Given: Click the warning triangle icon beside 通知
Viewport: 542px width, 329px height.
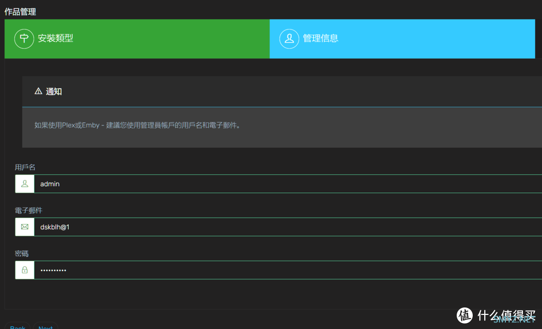Looking at the screenshot, I should [38, 91].
